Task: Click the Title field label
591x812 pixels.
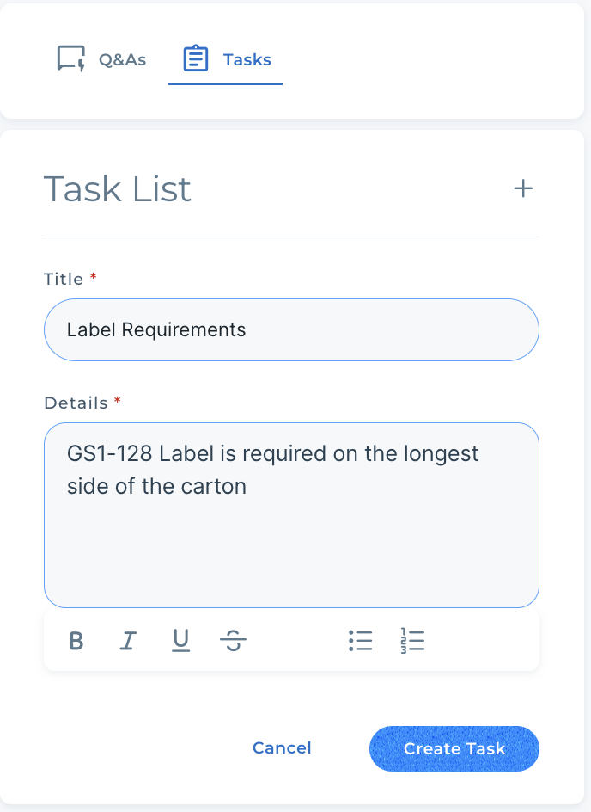Action: click(64, 280)
